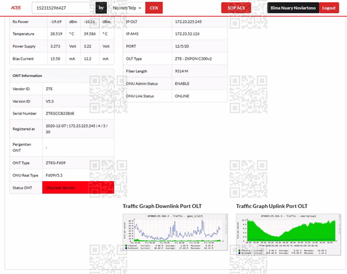Select IP OLT value 172.23.225.245

tap(188, 22)
